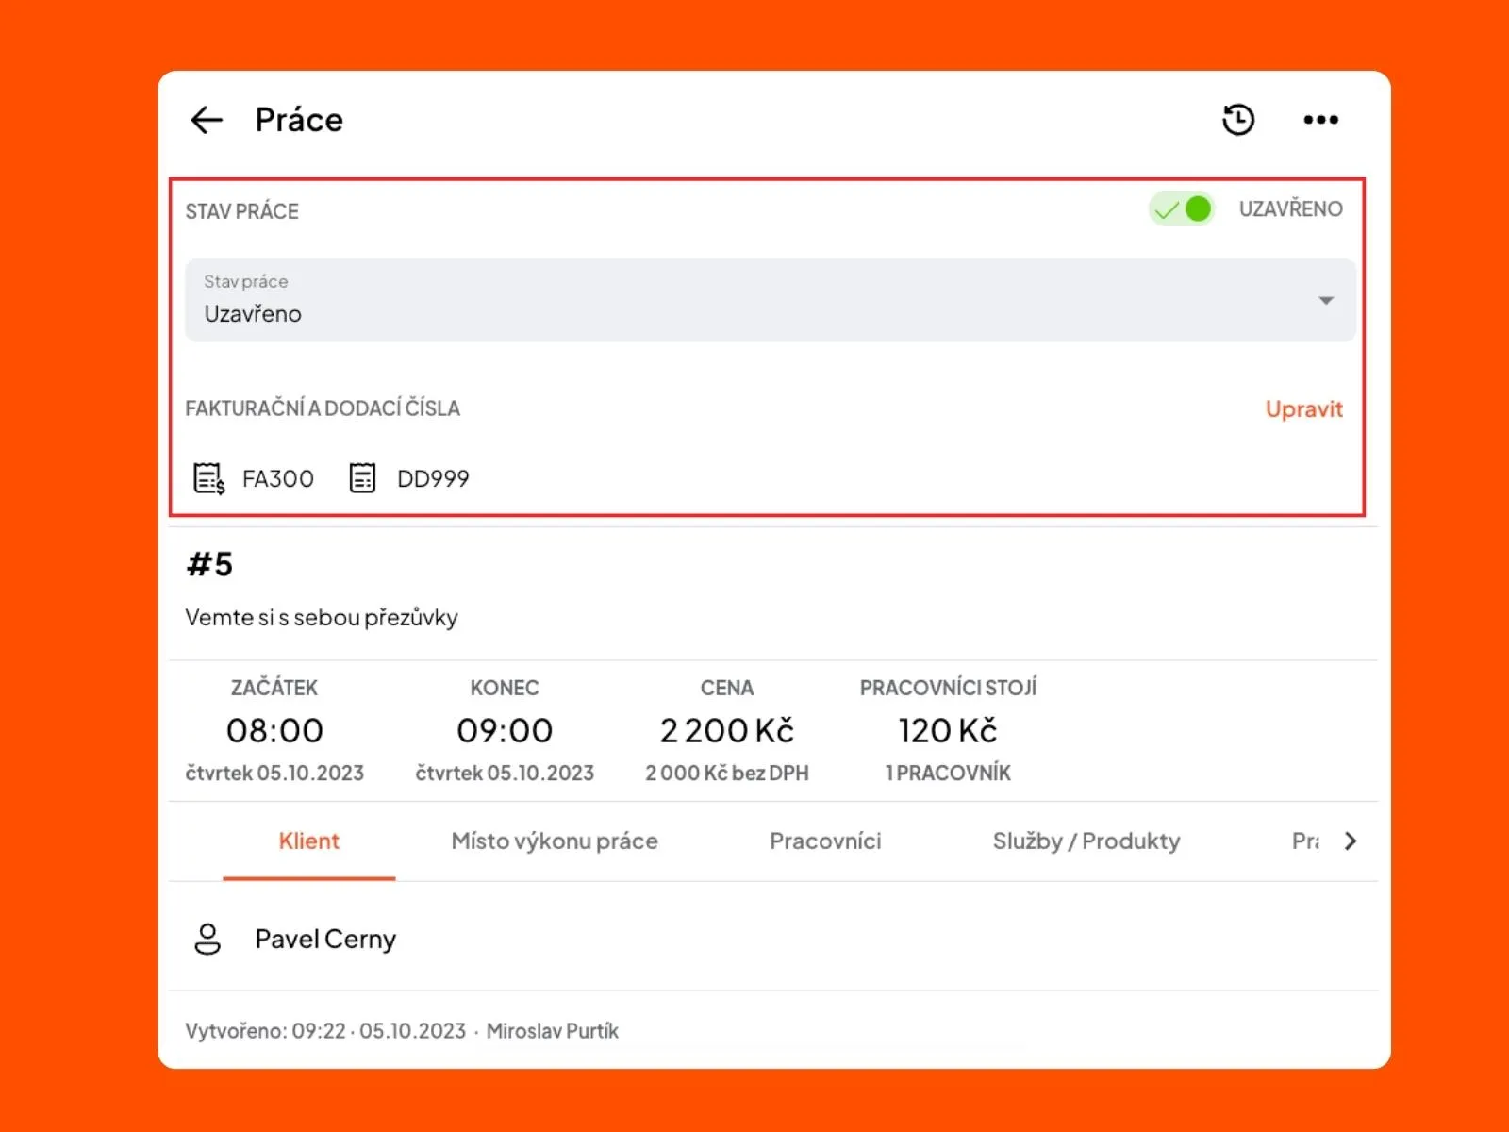Click the DD999 delivery note icon

tap(362, 478)
